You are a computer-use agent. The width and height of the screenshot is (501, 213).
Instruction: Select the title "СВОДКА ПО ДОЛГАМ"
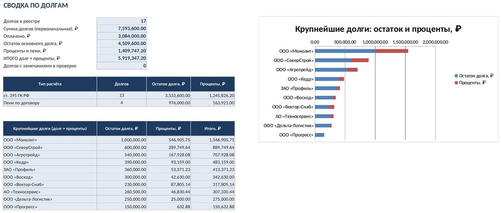36,5
